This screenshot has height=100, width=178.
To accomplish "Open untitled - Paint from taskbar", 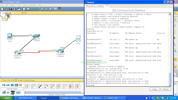I will coord(115,98).
